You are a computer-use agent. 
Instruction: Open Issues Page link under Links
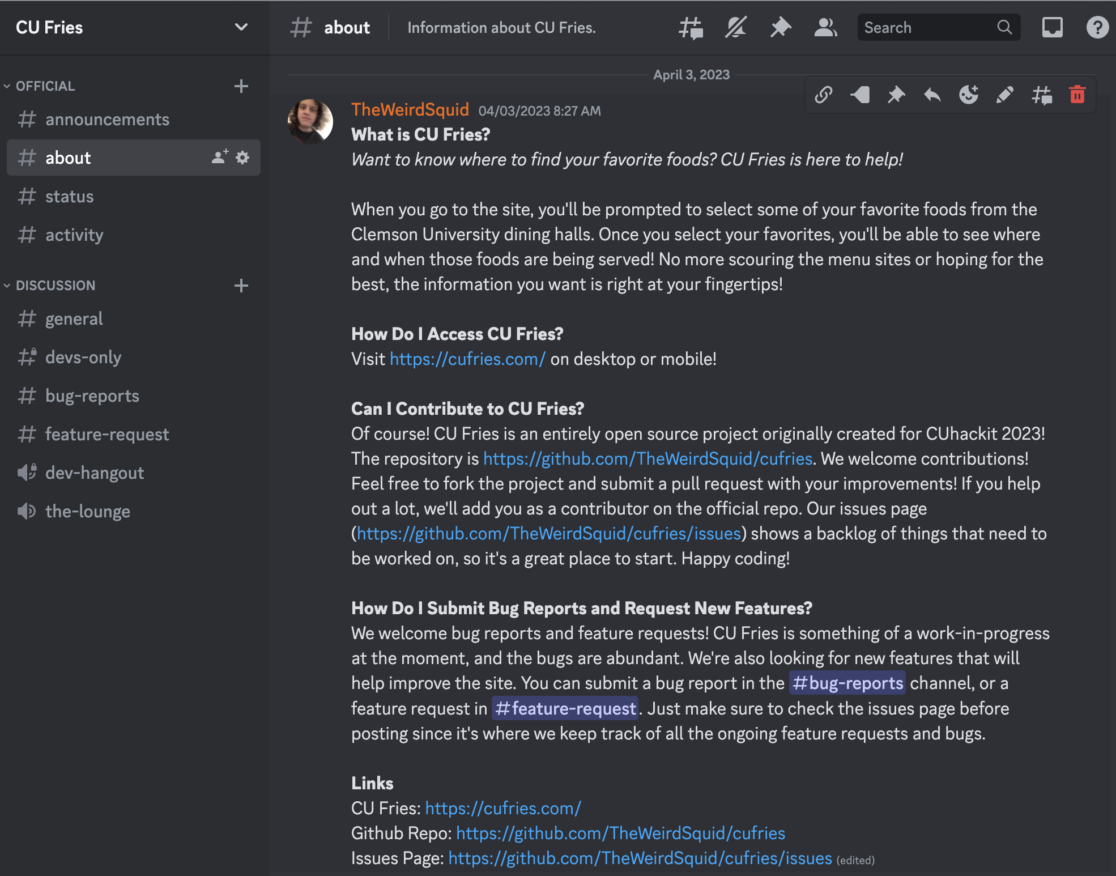[x=640, y=858]
